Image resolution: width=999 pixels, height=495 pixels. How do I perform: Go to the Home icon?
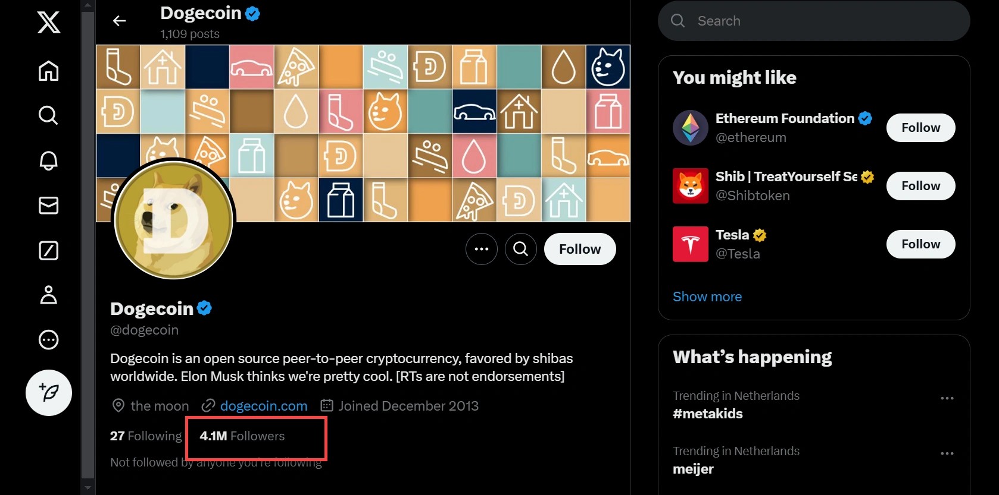(49, 71)
